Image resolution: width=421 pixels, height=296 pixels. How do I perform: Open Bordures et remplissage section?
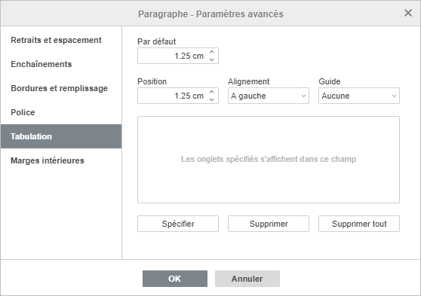point(61,88)
